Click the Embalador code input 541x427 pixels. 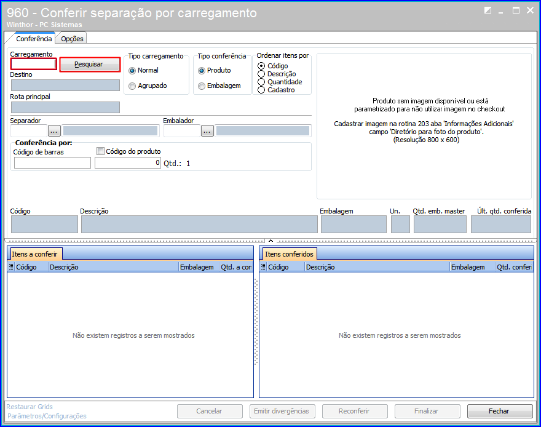click(x=182, y=131)
